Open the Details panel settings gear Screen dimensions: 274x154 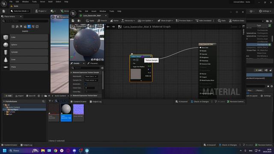tap(102, 68)
